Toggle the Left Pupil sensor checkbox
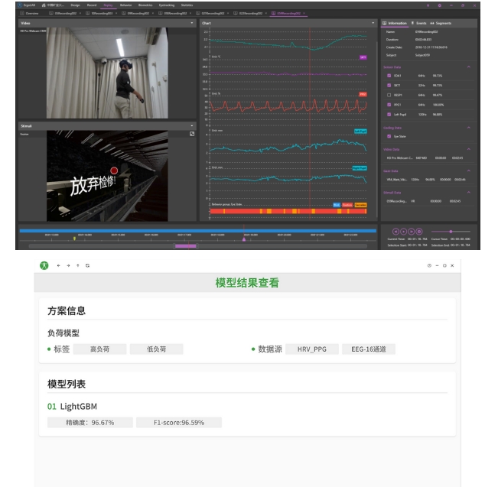 (389, 115)
